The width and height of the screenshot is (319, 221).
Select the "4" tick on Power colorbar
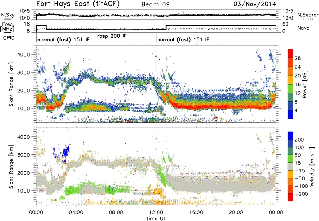(296, 110)
